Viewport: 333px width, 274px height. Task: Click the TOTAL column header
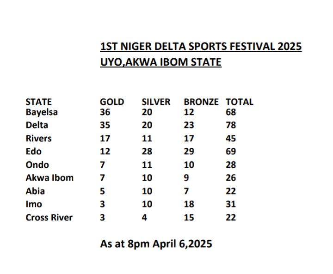pyautogui.click(x=240, y=102)
